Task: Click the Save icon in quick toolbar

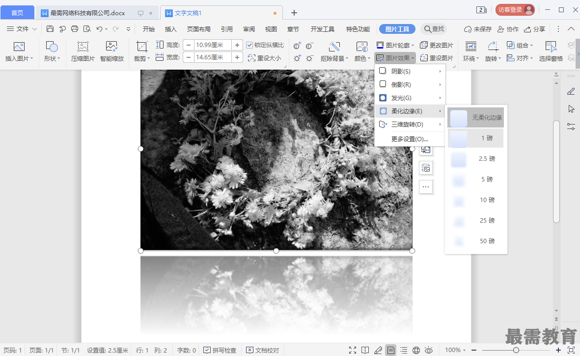Action: (50, 29)
